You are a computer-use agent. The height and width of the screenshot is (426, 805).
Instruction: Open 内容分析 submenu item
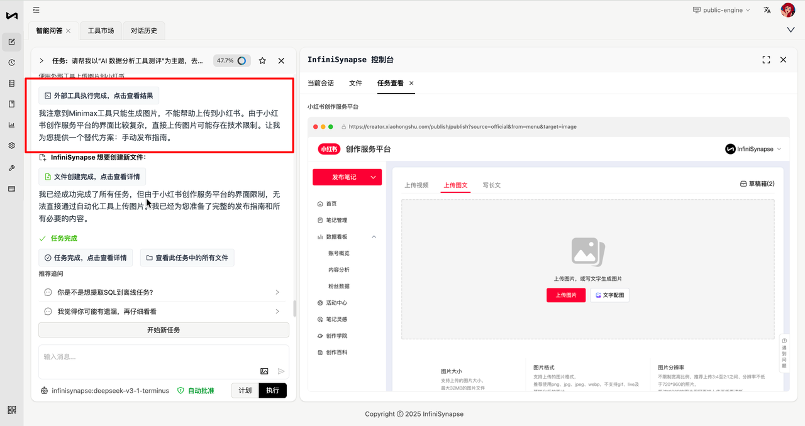click(339, 270)
